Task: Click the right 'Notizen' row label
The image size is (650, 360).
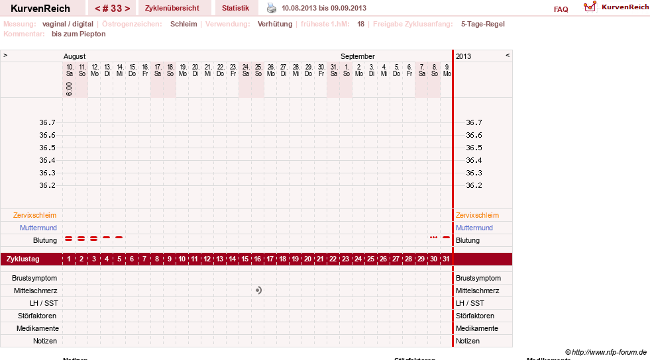Action: (468, 341)
